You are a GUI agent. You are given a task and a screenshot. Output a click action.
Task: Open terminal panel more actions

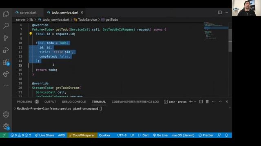[x=214, y=102]
